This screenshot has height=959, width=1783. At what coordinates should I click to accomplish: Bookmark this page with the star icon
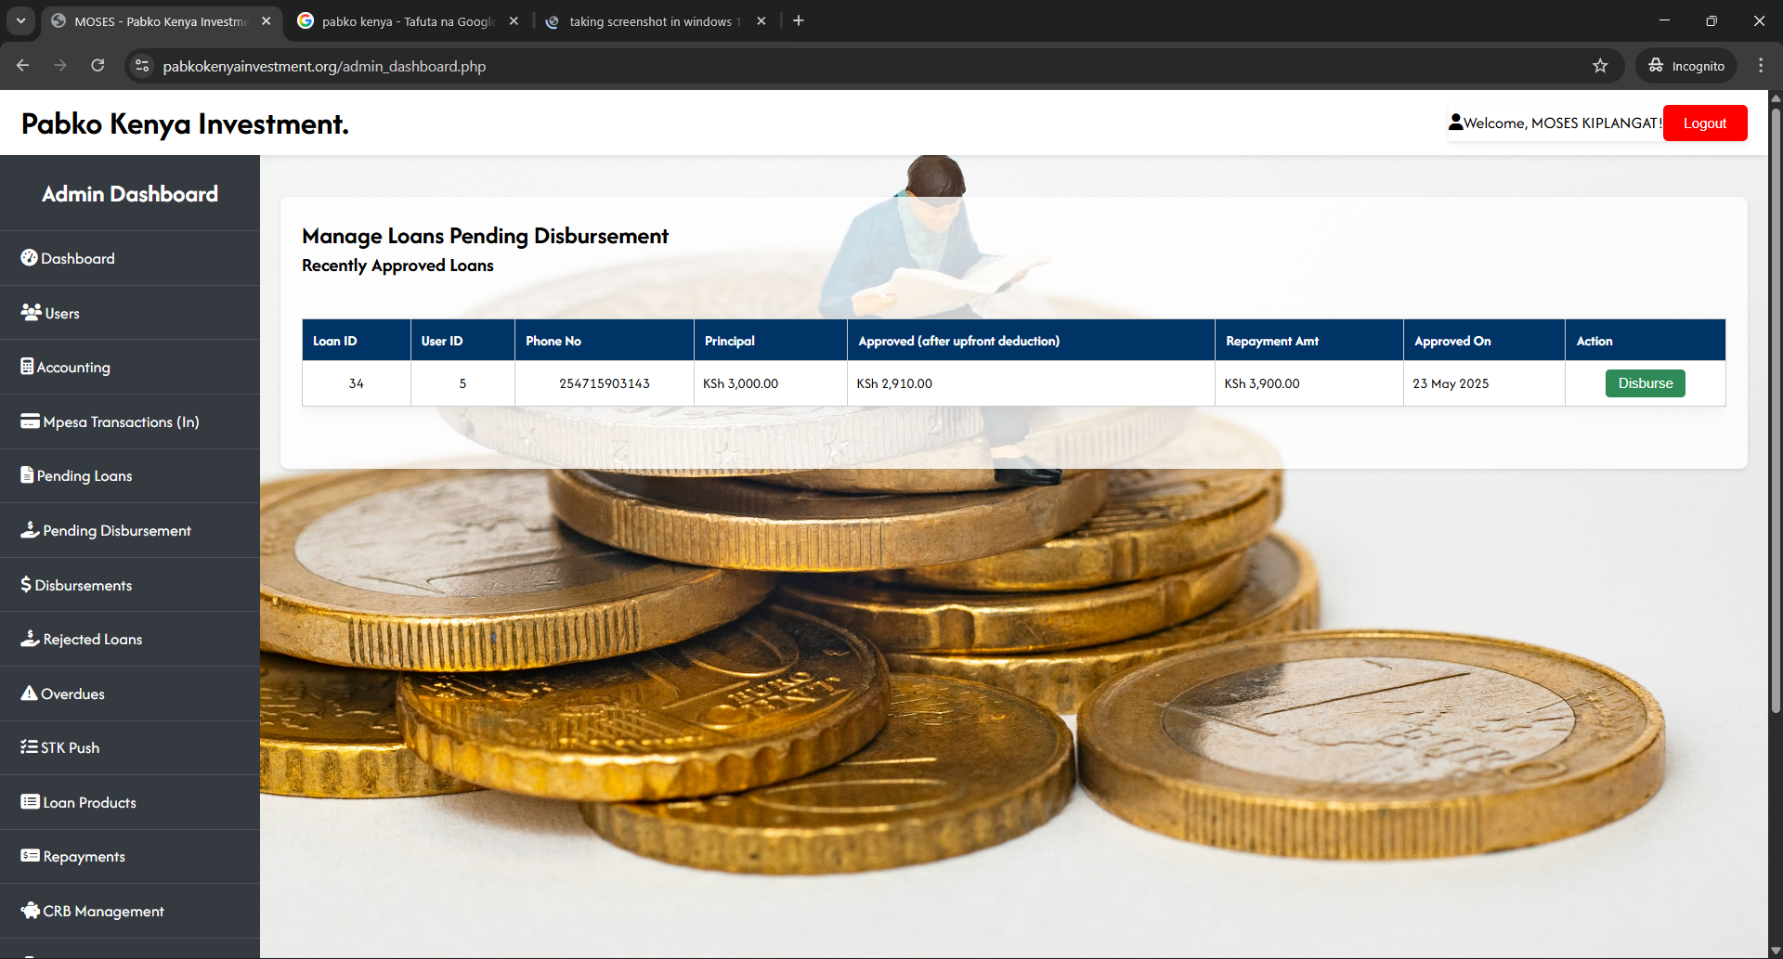pyautogui.click(x=1600, y=66)
